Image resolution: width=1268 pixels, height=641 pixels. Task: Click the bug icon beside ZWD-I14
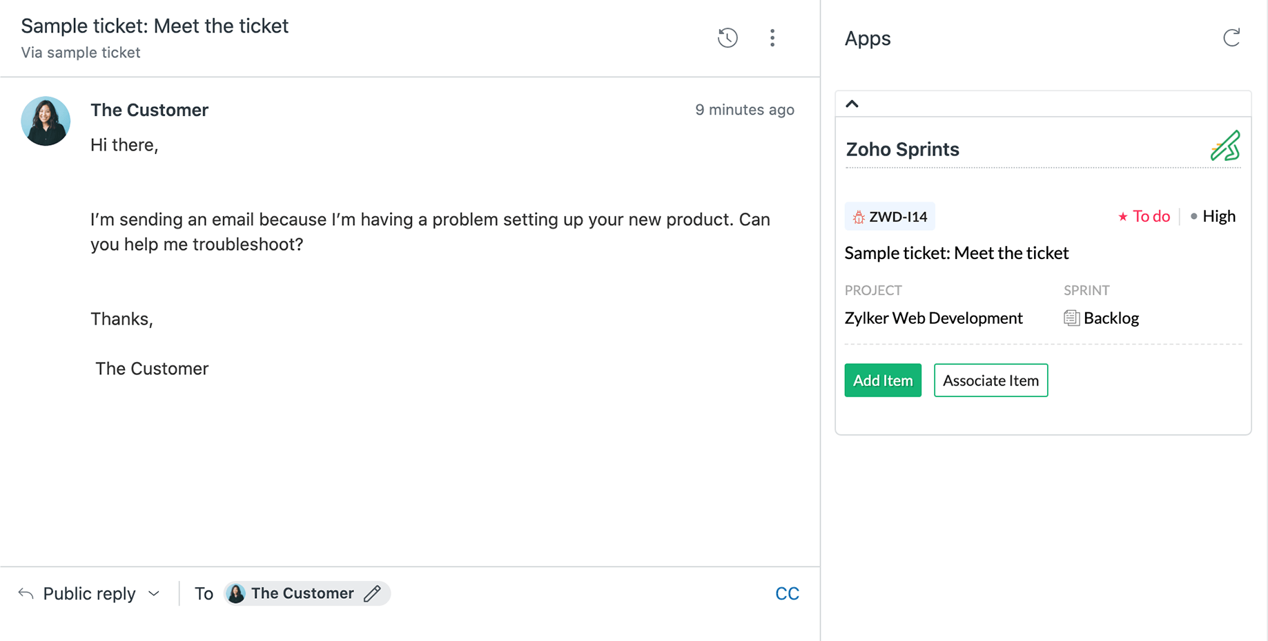pyautogui.click(x=859, y=217)
